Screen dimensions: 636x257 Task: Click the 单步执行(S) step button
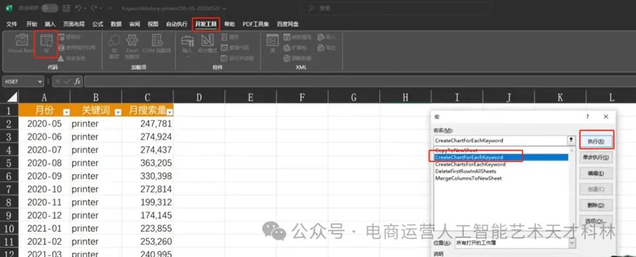pyautogui.click(x=596, y=157)
